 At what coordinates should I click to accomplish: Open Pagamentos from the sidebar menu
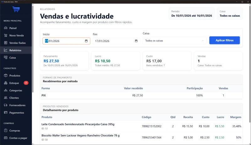pos(17,113)
